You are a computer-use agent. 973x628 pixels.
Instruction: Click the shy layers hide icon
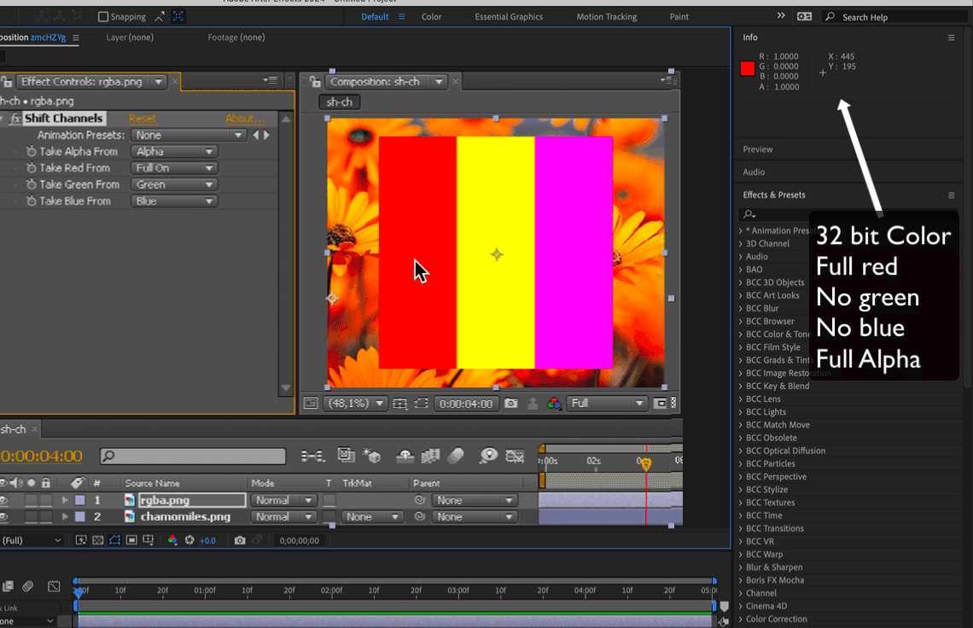coord(405,456)
